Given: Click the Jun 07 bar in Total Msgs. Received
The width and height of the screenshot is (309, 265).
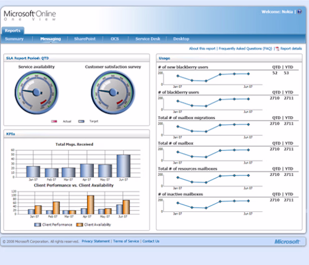Looking at the screenshot, I should tap(124, 166).
